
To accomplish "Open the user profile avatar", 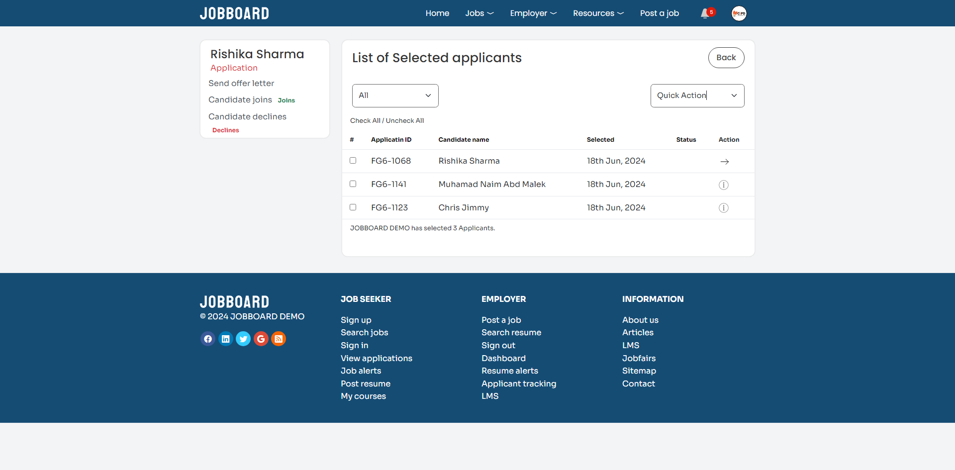I will click(739, 13).
